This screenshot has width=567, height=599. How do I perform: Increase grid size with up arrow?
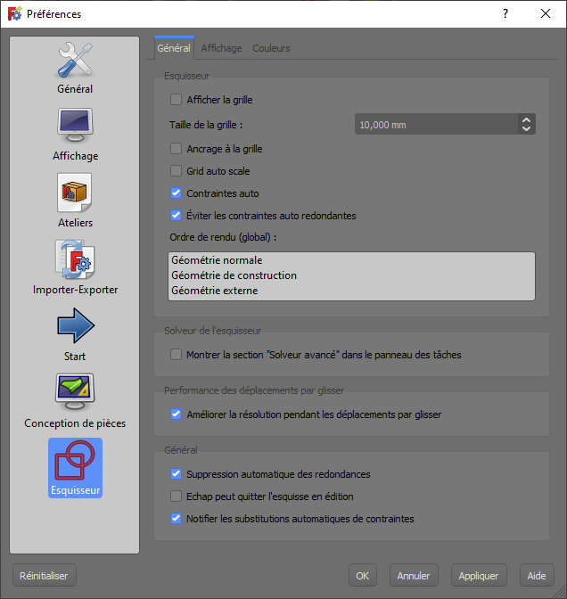tap(526, 120)
